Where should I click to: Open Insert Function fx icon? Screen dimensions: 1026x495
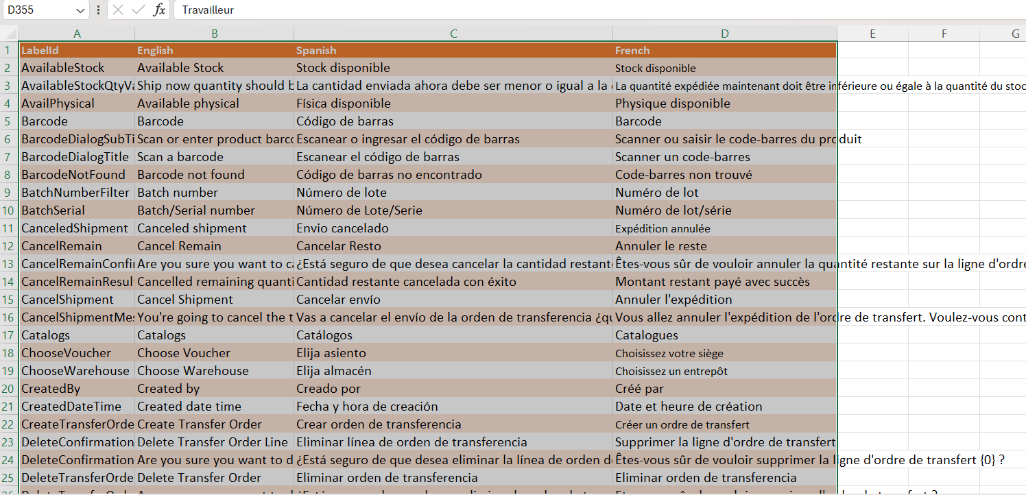tap(158, 10)
